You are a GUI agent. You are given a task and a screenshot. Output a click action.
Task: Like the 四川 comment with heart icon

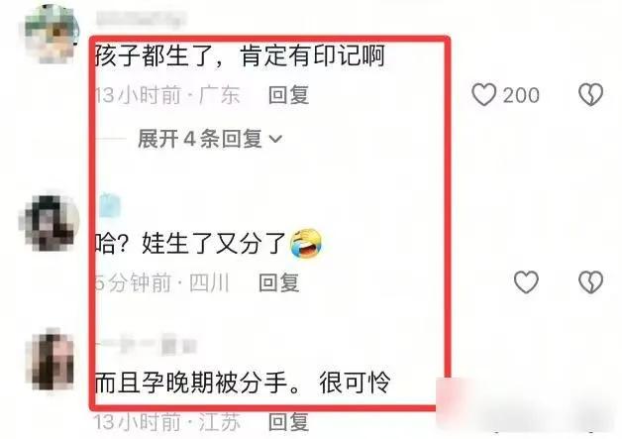[x=526, y=282]
